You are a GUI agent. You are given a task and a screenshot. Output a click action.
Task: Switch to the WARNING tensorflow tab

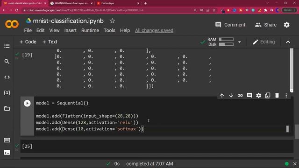coord(71,3)
